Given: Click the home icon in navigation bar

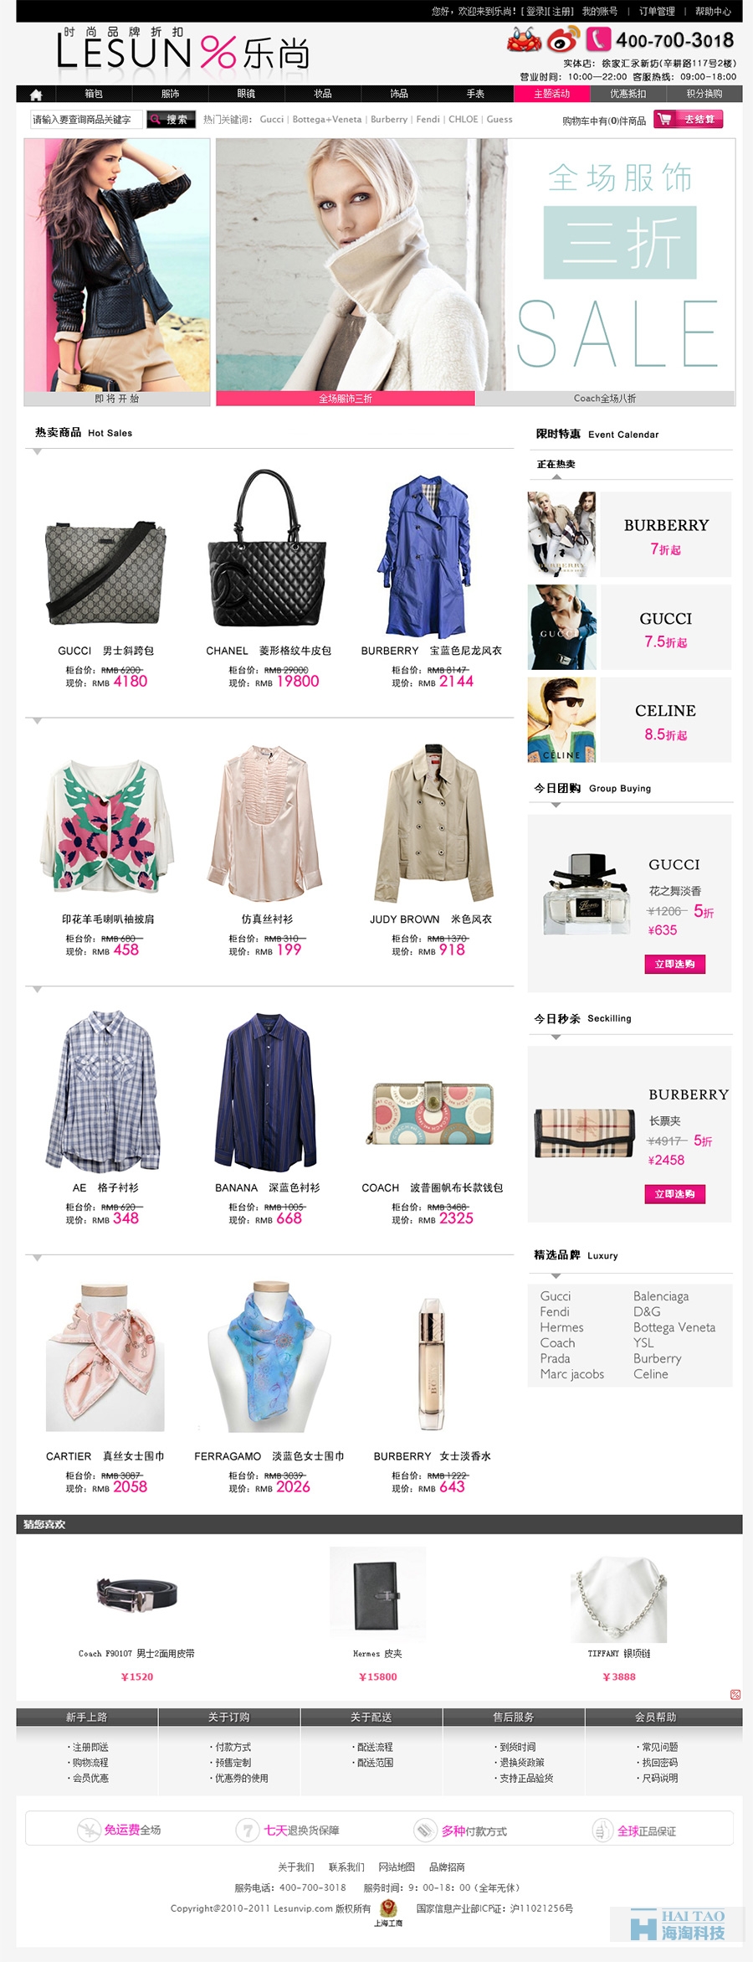Looking at the screenshot, I should coord(36,94).
